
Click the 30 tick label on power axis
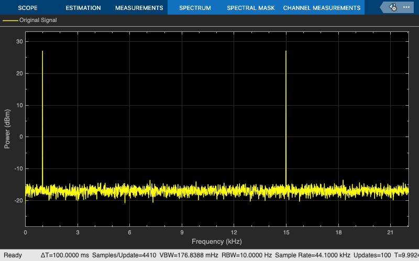(19, 42)
